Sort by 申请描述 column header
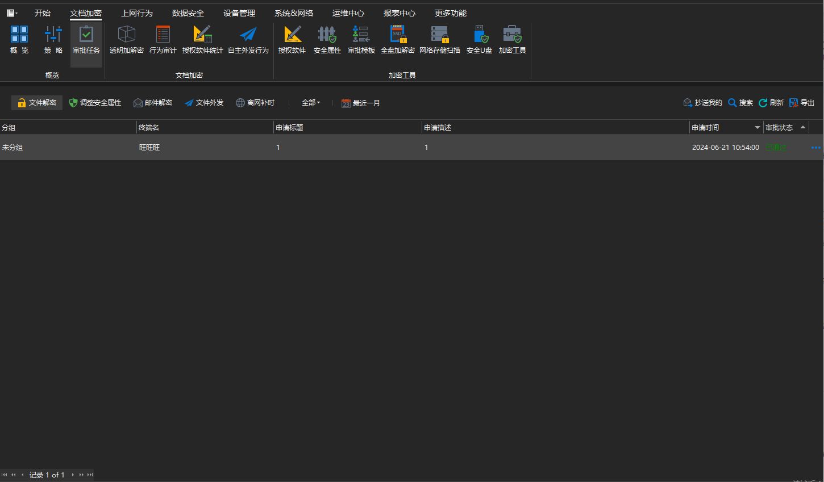This screenshot has width=824, height=482. (555, 128)
